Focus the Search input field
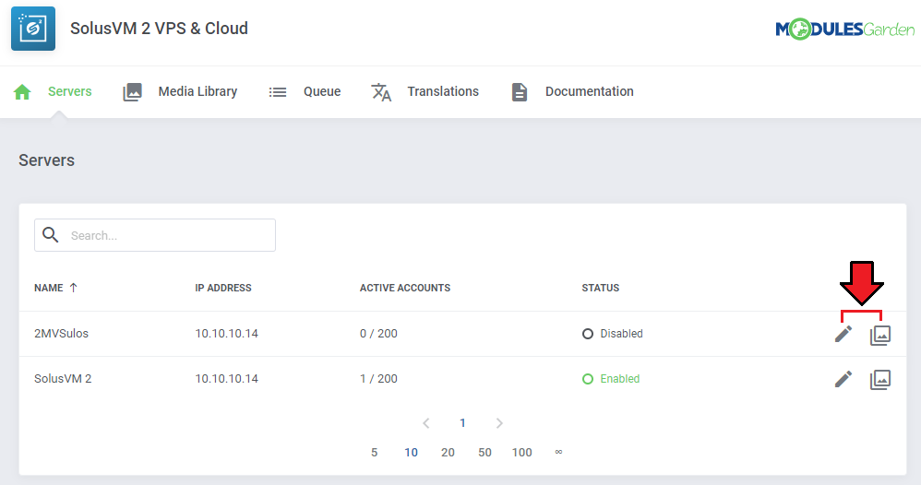921x485 pixels. coord(155,235)
